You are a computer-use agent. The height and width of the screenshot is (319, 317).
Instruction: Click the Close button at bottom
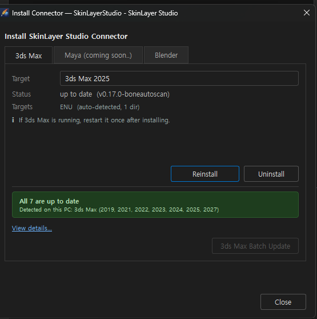tap(283, 302)
